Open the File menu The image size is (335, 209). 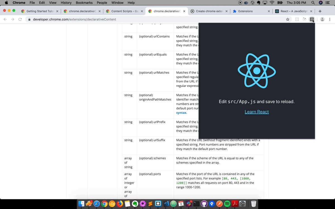[32, 3]
